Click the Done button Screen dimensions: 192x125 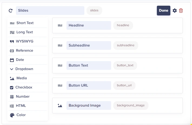pos(163,11)
